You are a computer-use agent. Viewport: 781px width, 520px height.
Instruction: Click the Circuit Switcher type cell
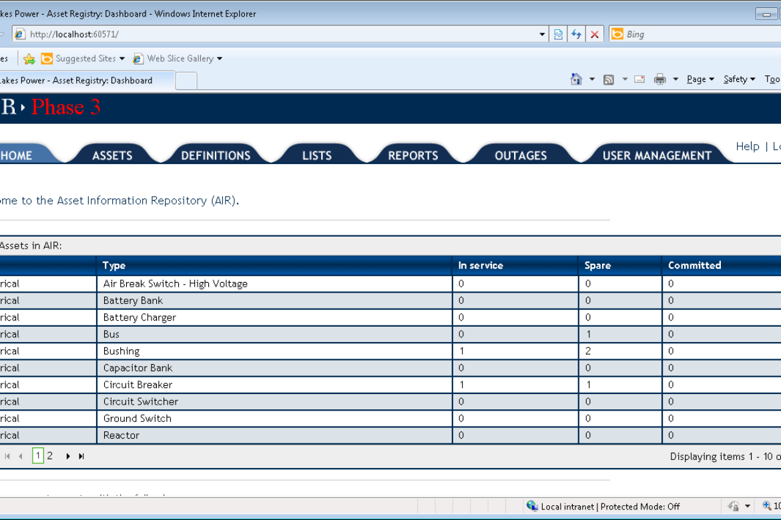274,401
